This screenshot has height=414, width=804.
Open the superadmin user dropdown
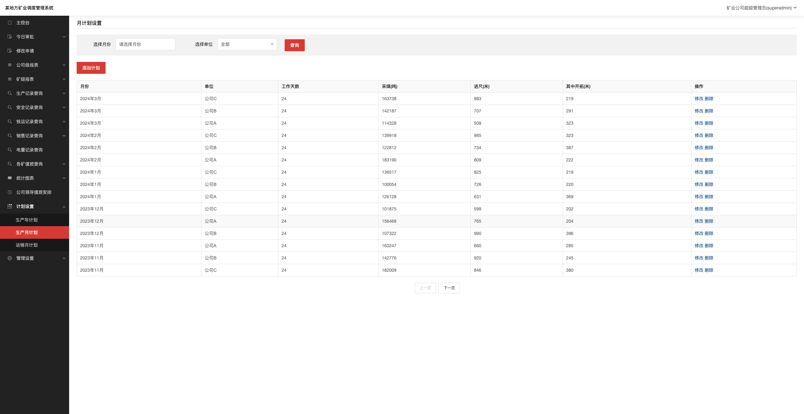pyautogui.click(x=761, y=8)
